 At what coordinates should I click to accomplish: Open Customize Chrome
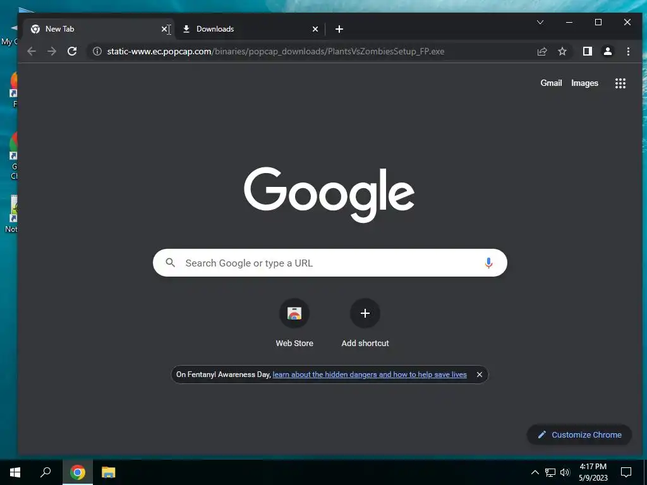click(x=579, y=434)
